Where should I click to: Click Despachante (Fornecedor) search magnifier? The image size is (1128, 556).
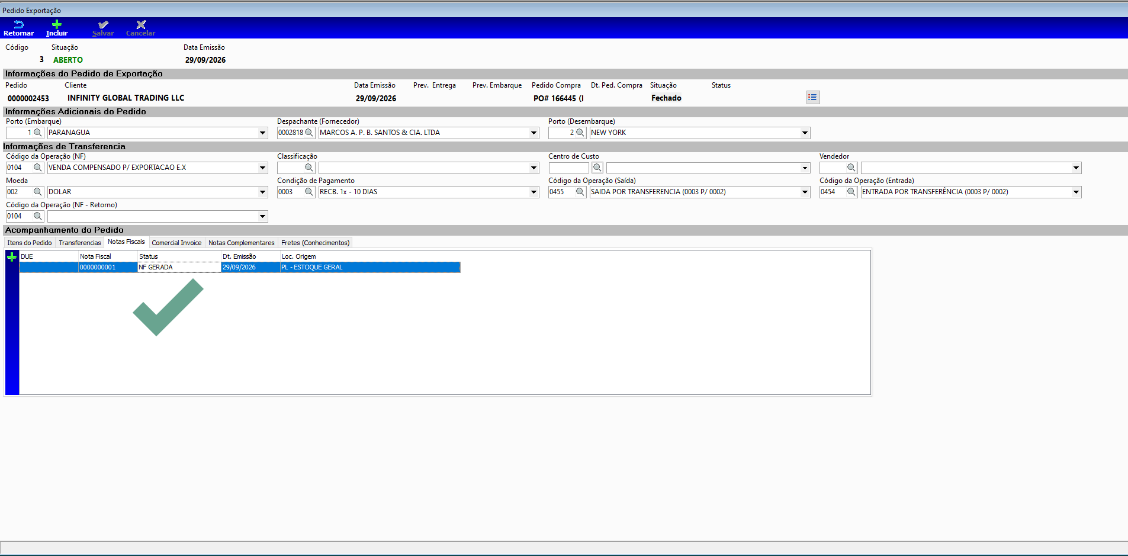click(x=309, y=133)
